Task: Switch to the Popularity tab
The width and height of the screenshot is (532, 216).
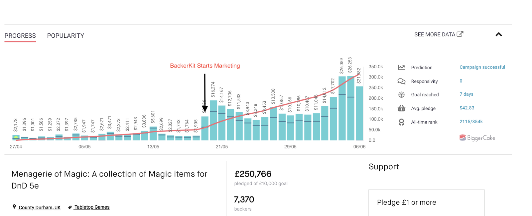Action: 66,36
